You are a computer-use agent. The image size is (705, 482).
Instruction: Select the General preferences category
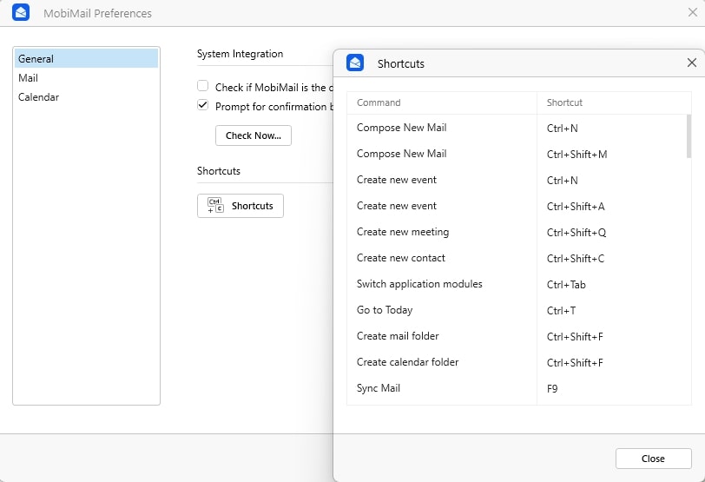point(86,59)
